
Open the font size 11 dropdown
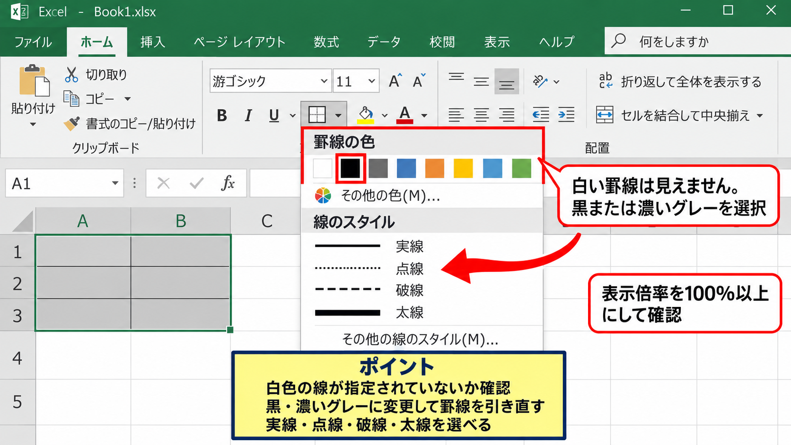[x=372, y=81]
